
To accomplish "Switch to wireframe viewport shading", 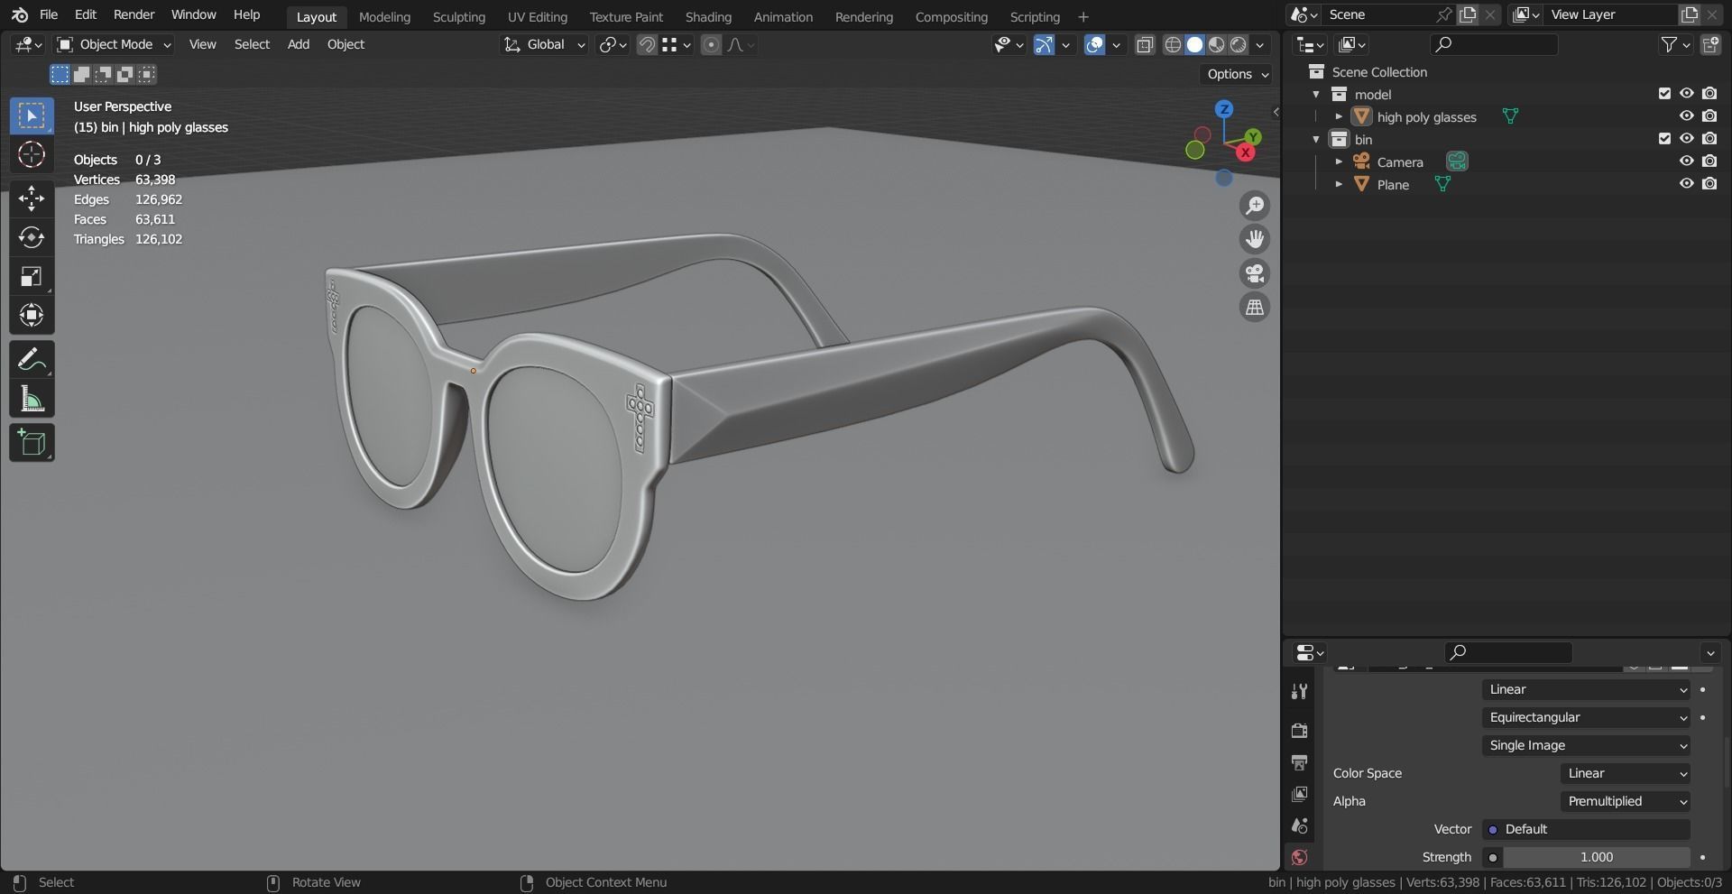I will pyautogui.click(x=1173, y=45).
